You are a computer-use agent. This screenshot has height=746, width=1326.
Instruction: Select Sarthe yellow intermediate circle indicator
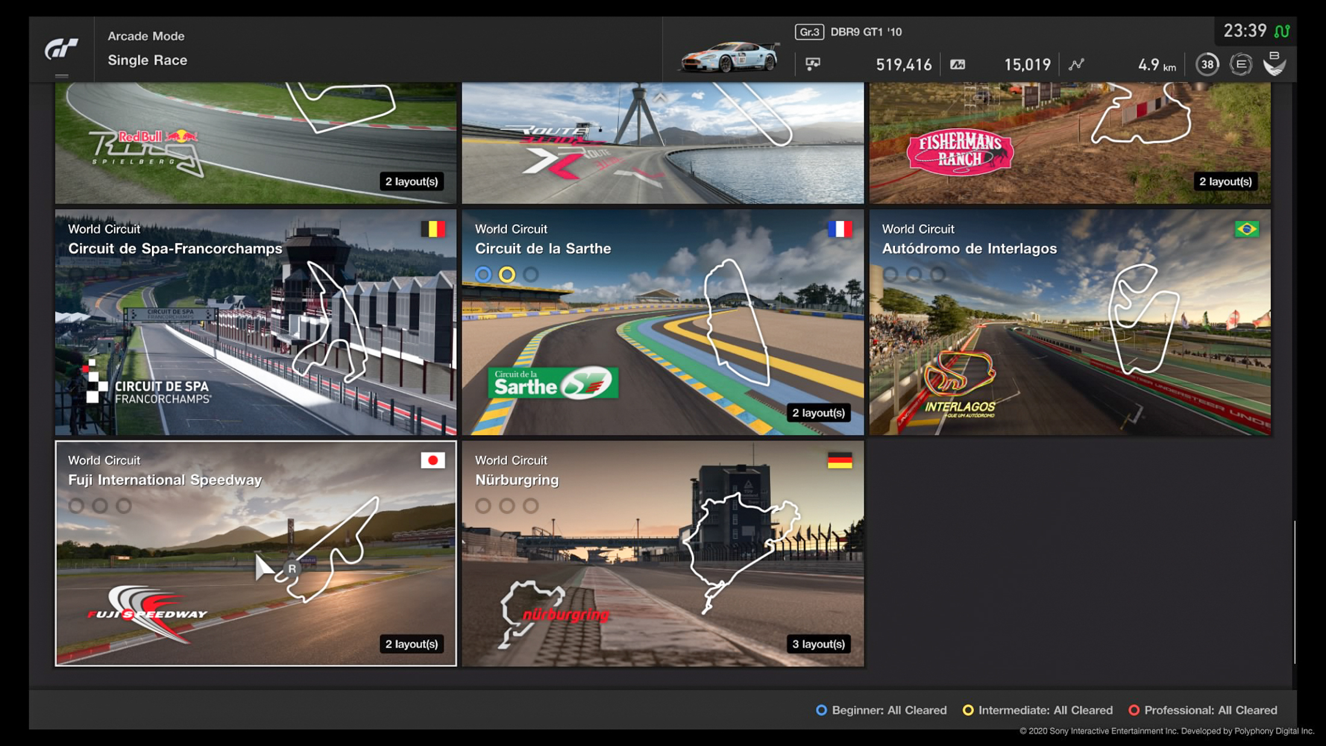(x=507, y=275)
